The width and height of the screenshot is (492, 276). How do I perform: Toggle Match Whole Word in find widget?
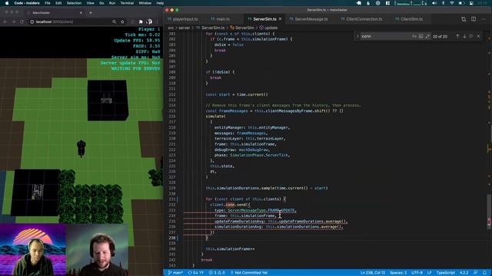click(x=421, y=36)
